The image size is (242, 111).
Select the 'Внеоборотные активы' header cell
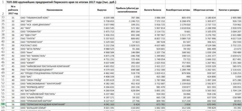coord(178,10)
